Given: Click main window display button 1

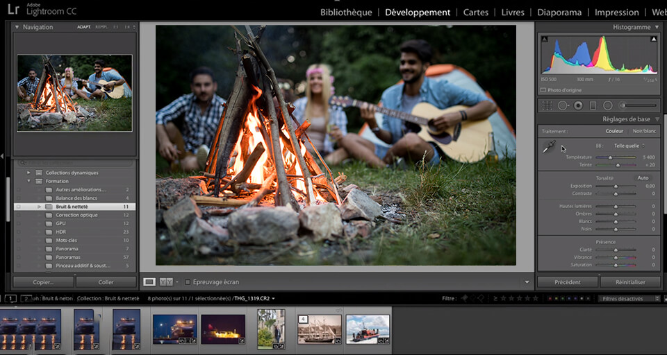Looking at the screenshot, I should point(10,299).
